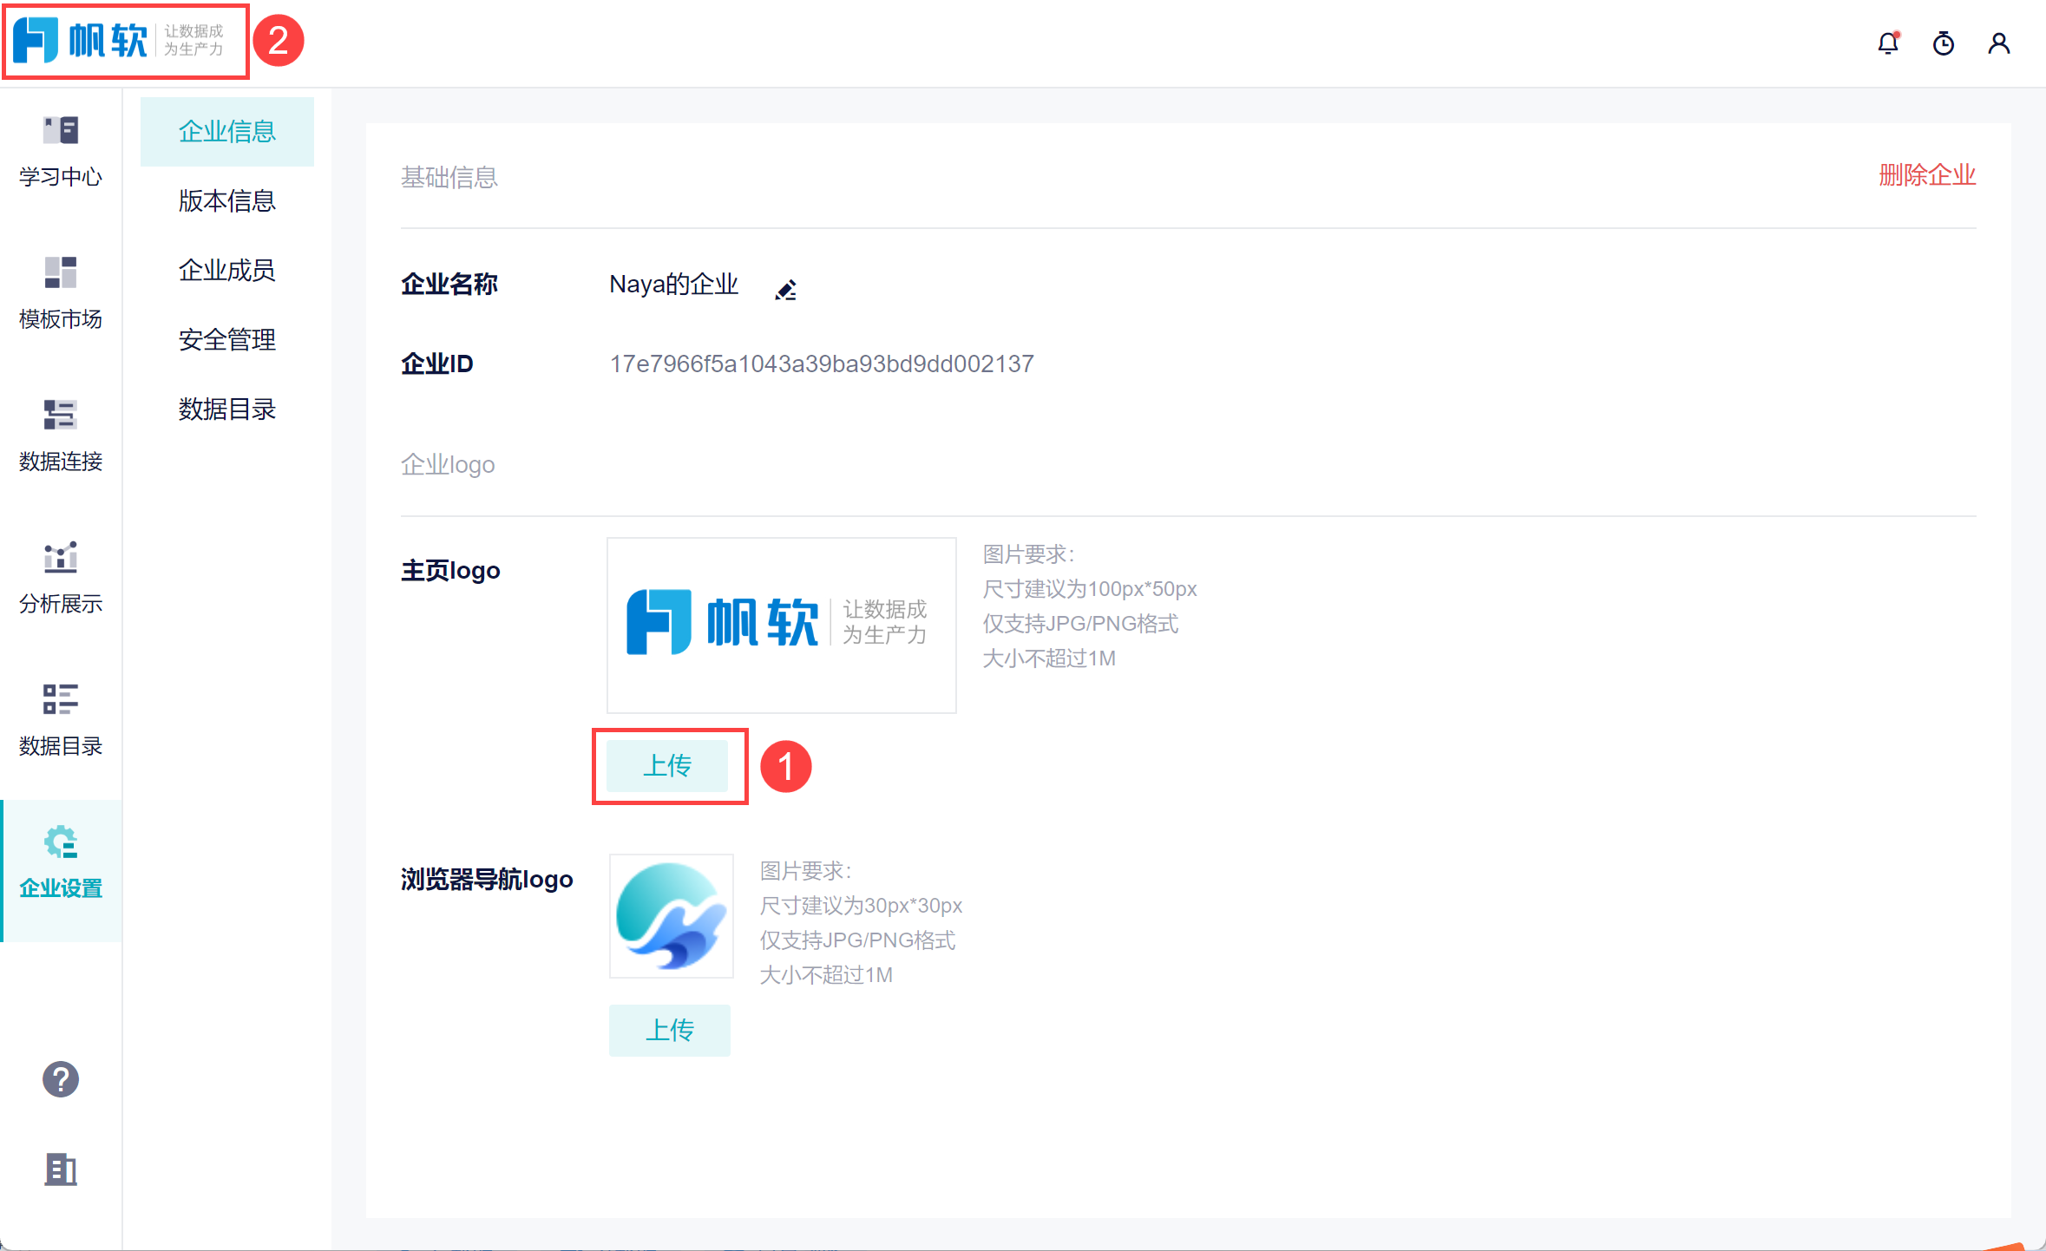Open notifications bell icon

coord(1888,43)
